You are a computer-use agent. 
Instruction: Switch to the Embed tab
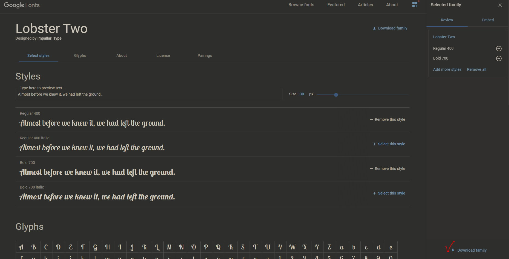[x=488, y=20]
